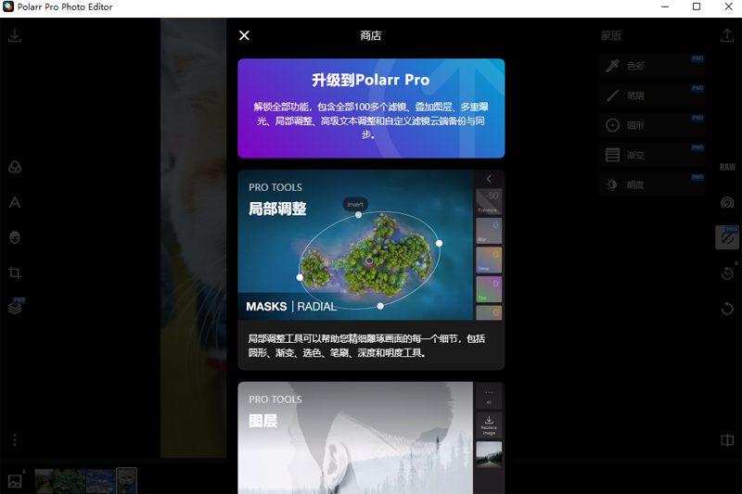Open the more options vertical dots

(x=15, y=440)
